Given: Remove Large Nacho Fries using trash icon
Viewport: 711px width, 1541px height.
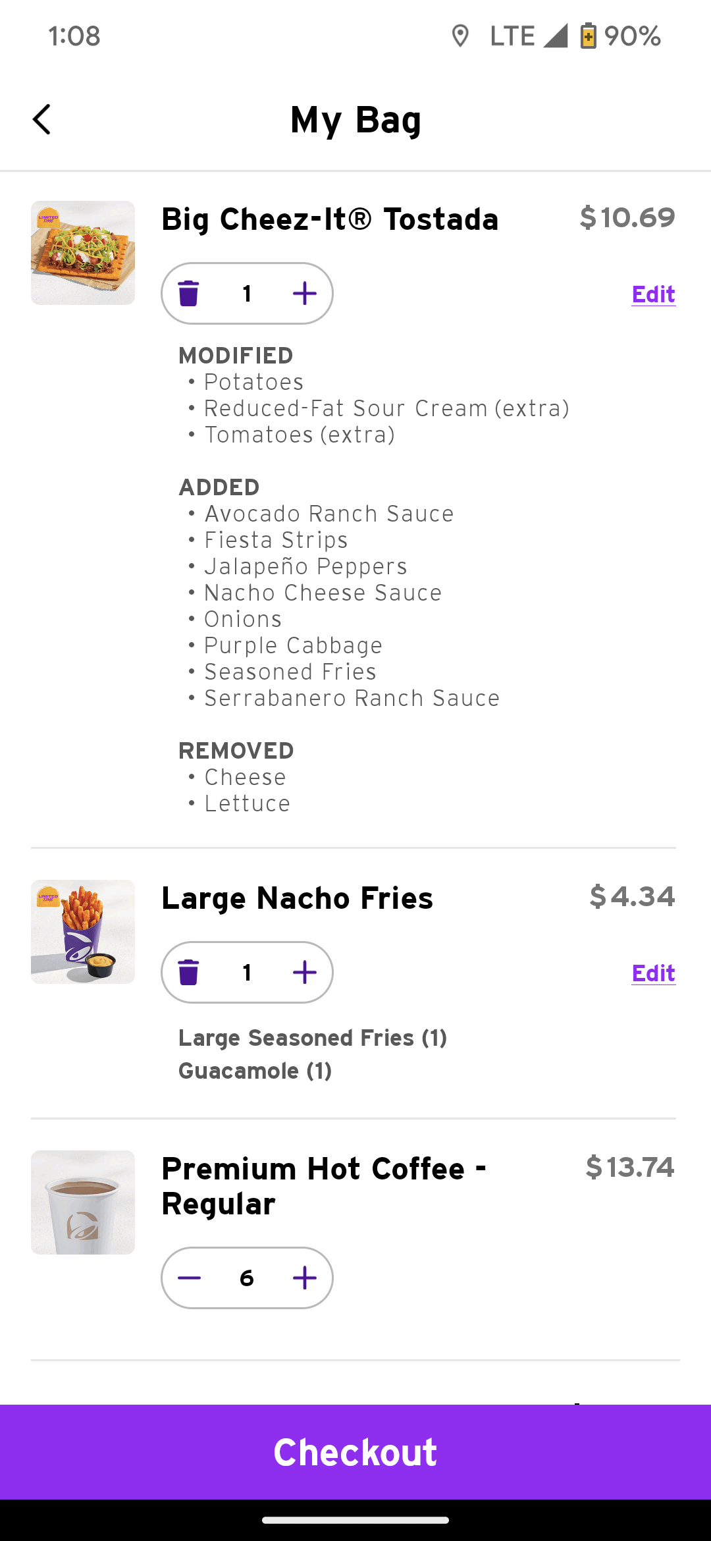Looking at the screenshot, I should (189, 973).
